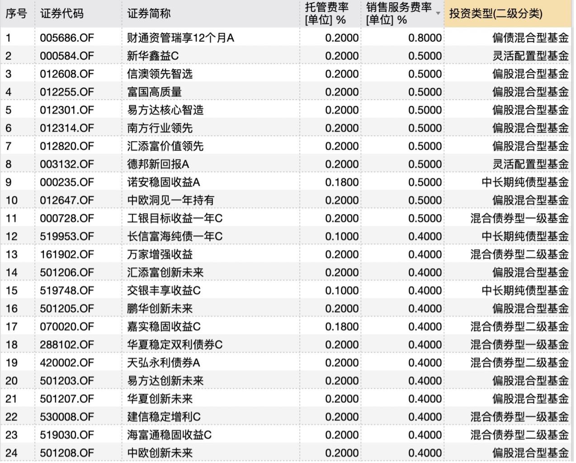Click 中长期纯债型基金 in 交银丰享收益C row

(x=525, y=291)
